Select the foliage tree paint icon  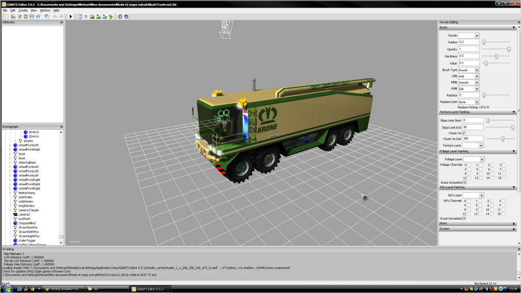click(110, 17)
